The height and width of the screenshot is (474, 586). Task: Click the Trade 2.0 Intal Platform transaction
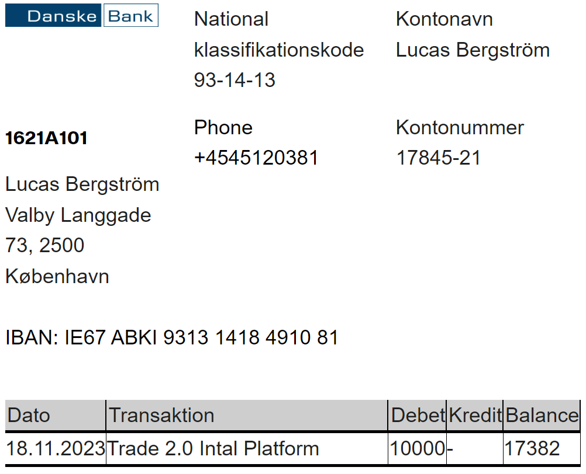click(213, 448)
